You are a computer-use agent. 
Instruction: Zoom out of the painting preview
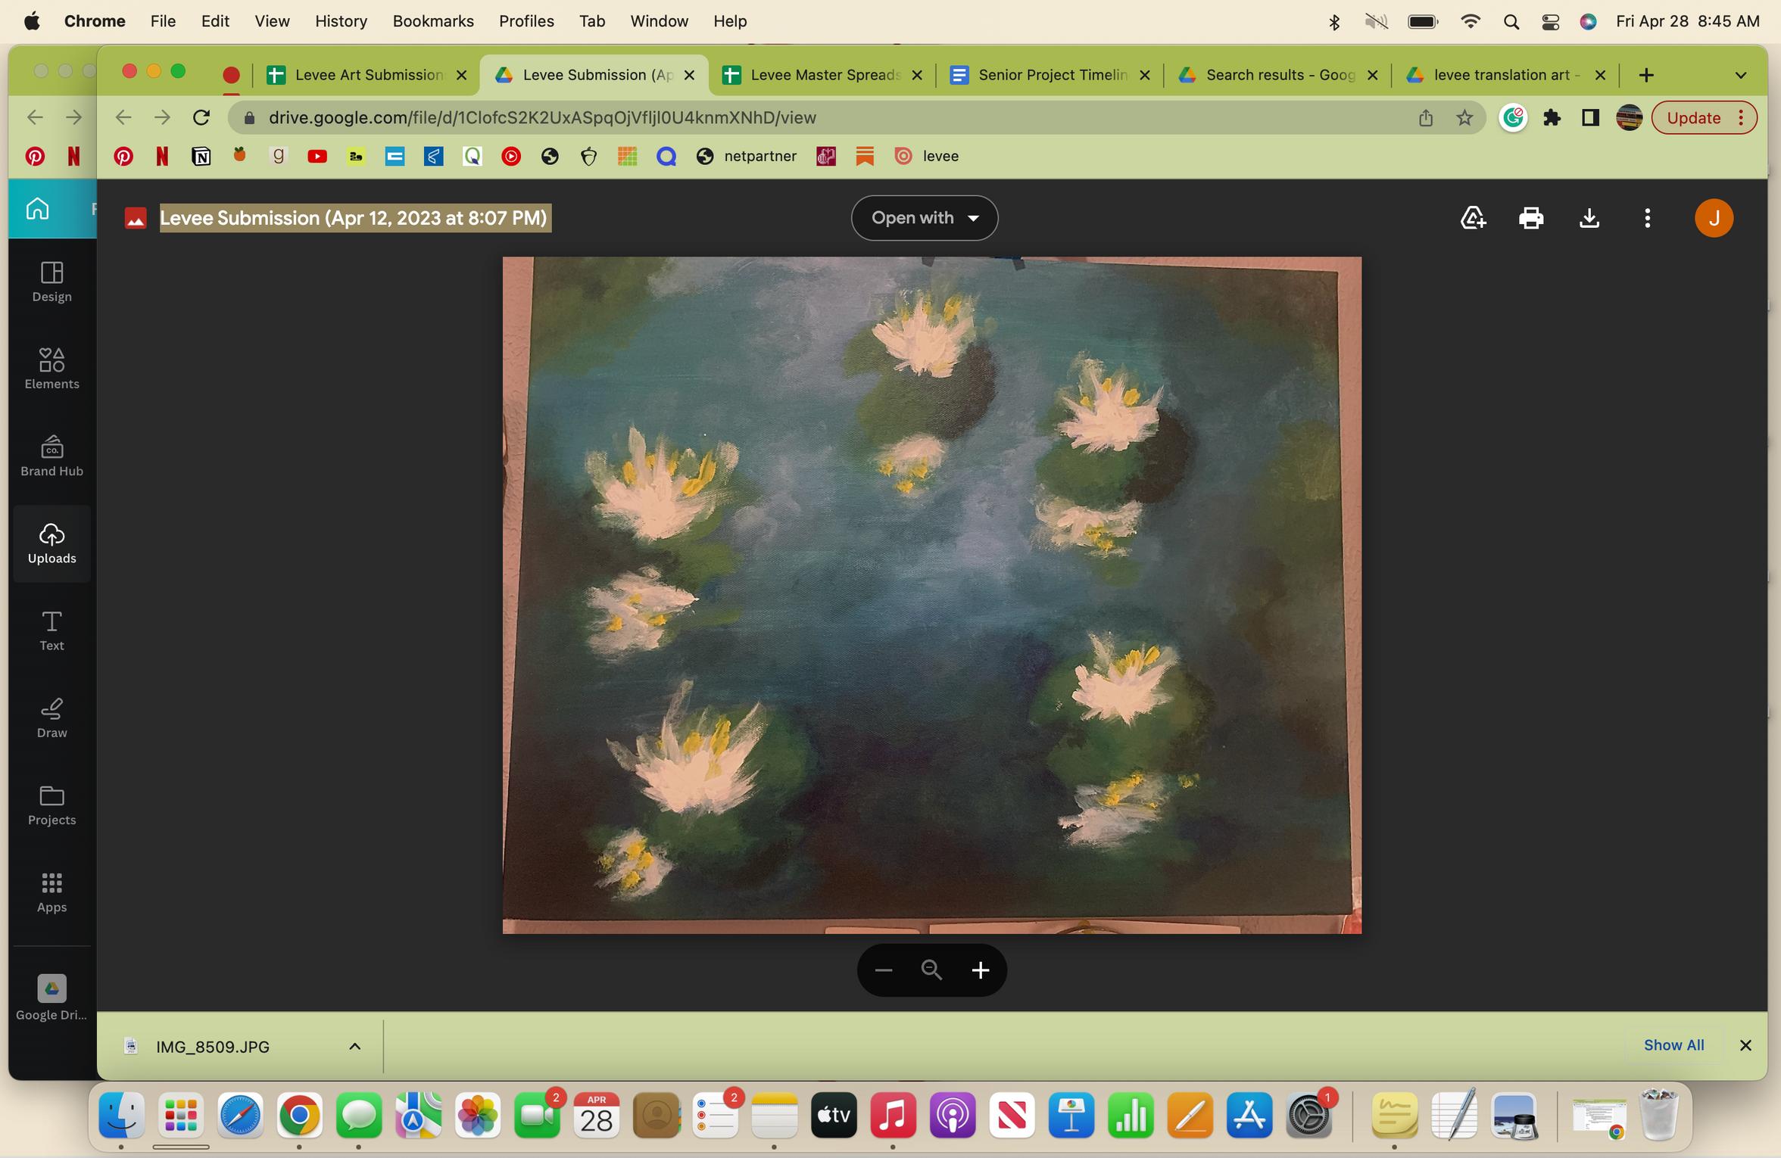(x=883, y=970)
